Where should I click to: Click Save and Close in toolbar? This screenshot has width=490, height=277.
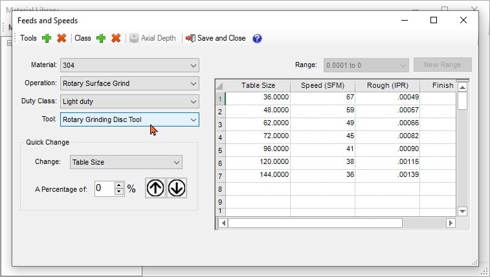216,38
